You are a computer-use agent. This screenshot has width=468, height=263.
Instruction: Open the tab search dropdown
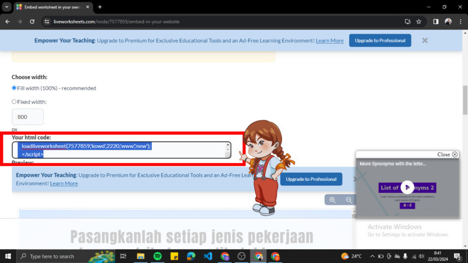click(7, 7)
